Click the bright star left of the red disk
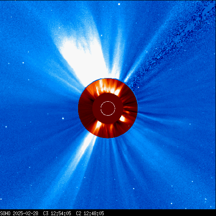The image size is (216, 216). [63, 119]
